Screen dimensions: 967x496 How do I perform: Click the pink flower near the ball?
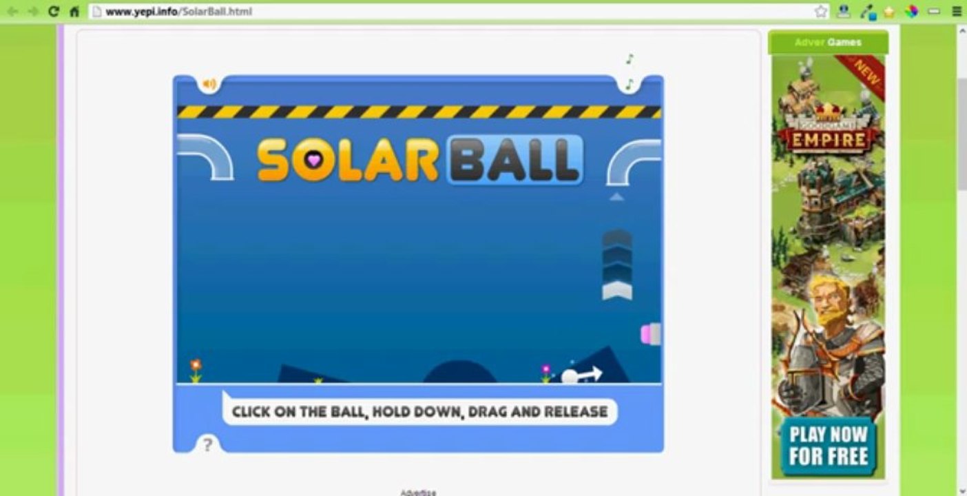click(546, 373)
